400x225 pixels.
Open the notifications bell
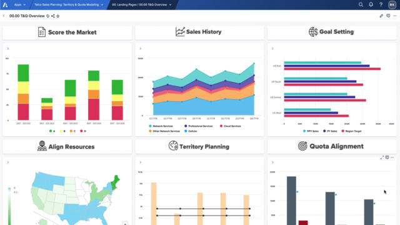coord(371,4)
